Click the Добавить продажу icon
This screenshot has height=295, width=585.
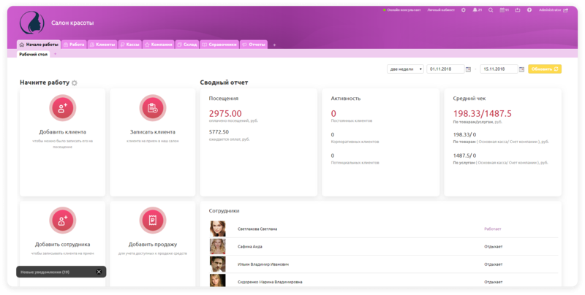[x=152, y=220]
